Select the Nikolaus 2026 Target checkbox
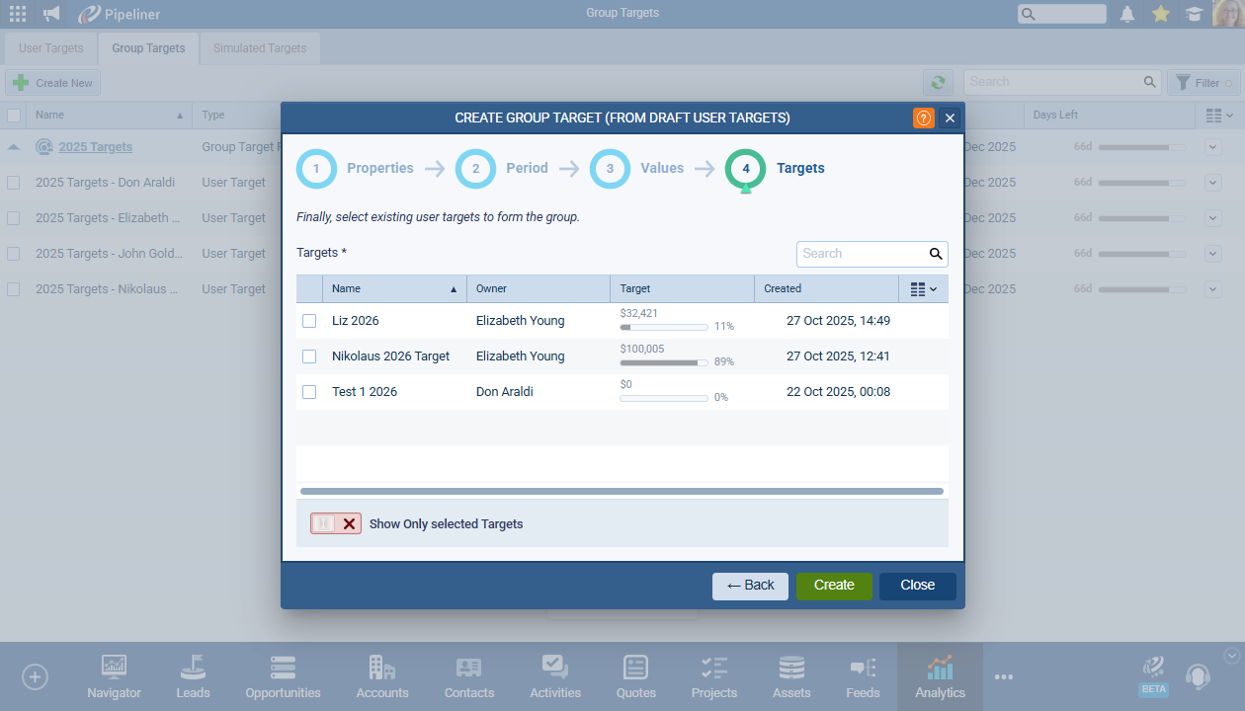This screenshot has height=711, width=1245. 309,356
